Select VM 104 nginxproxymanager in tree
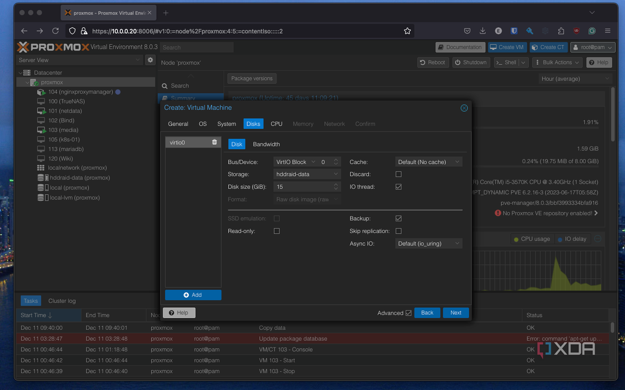 click(80, 91)
